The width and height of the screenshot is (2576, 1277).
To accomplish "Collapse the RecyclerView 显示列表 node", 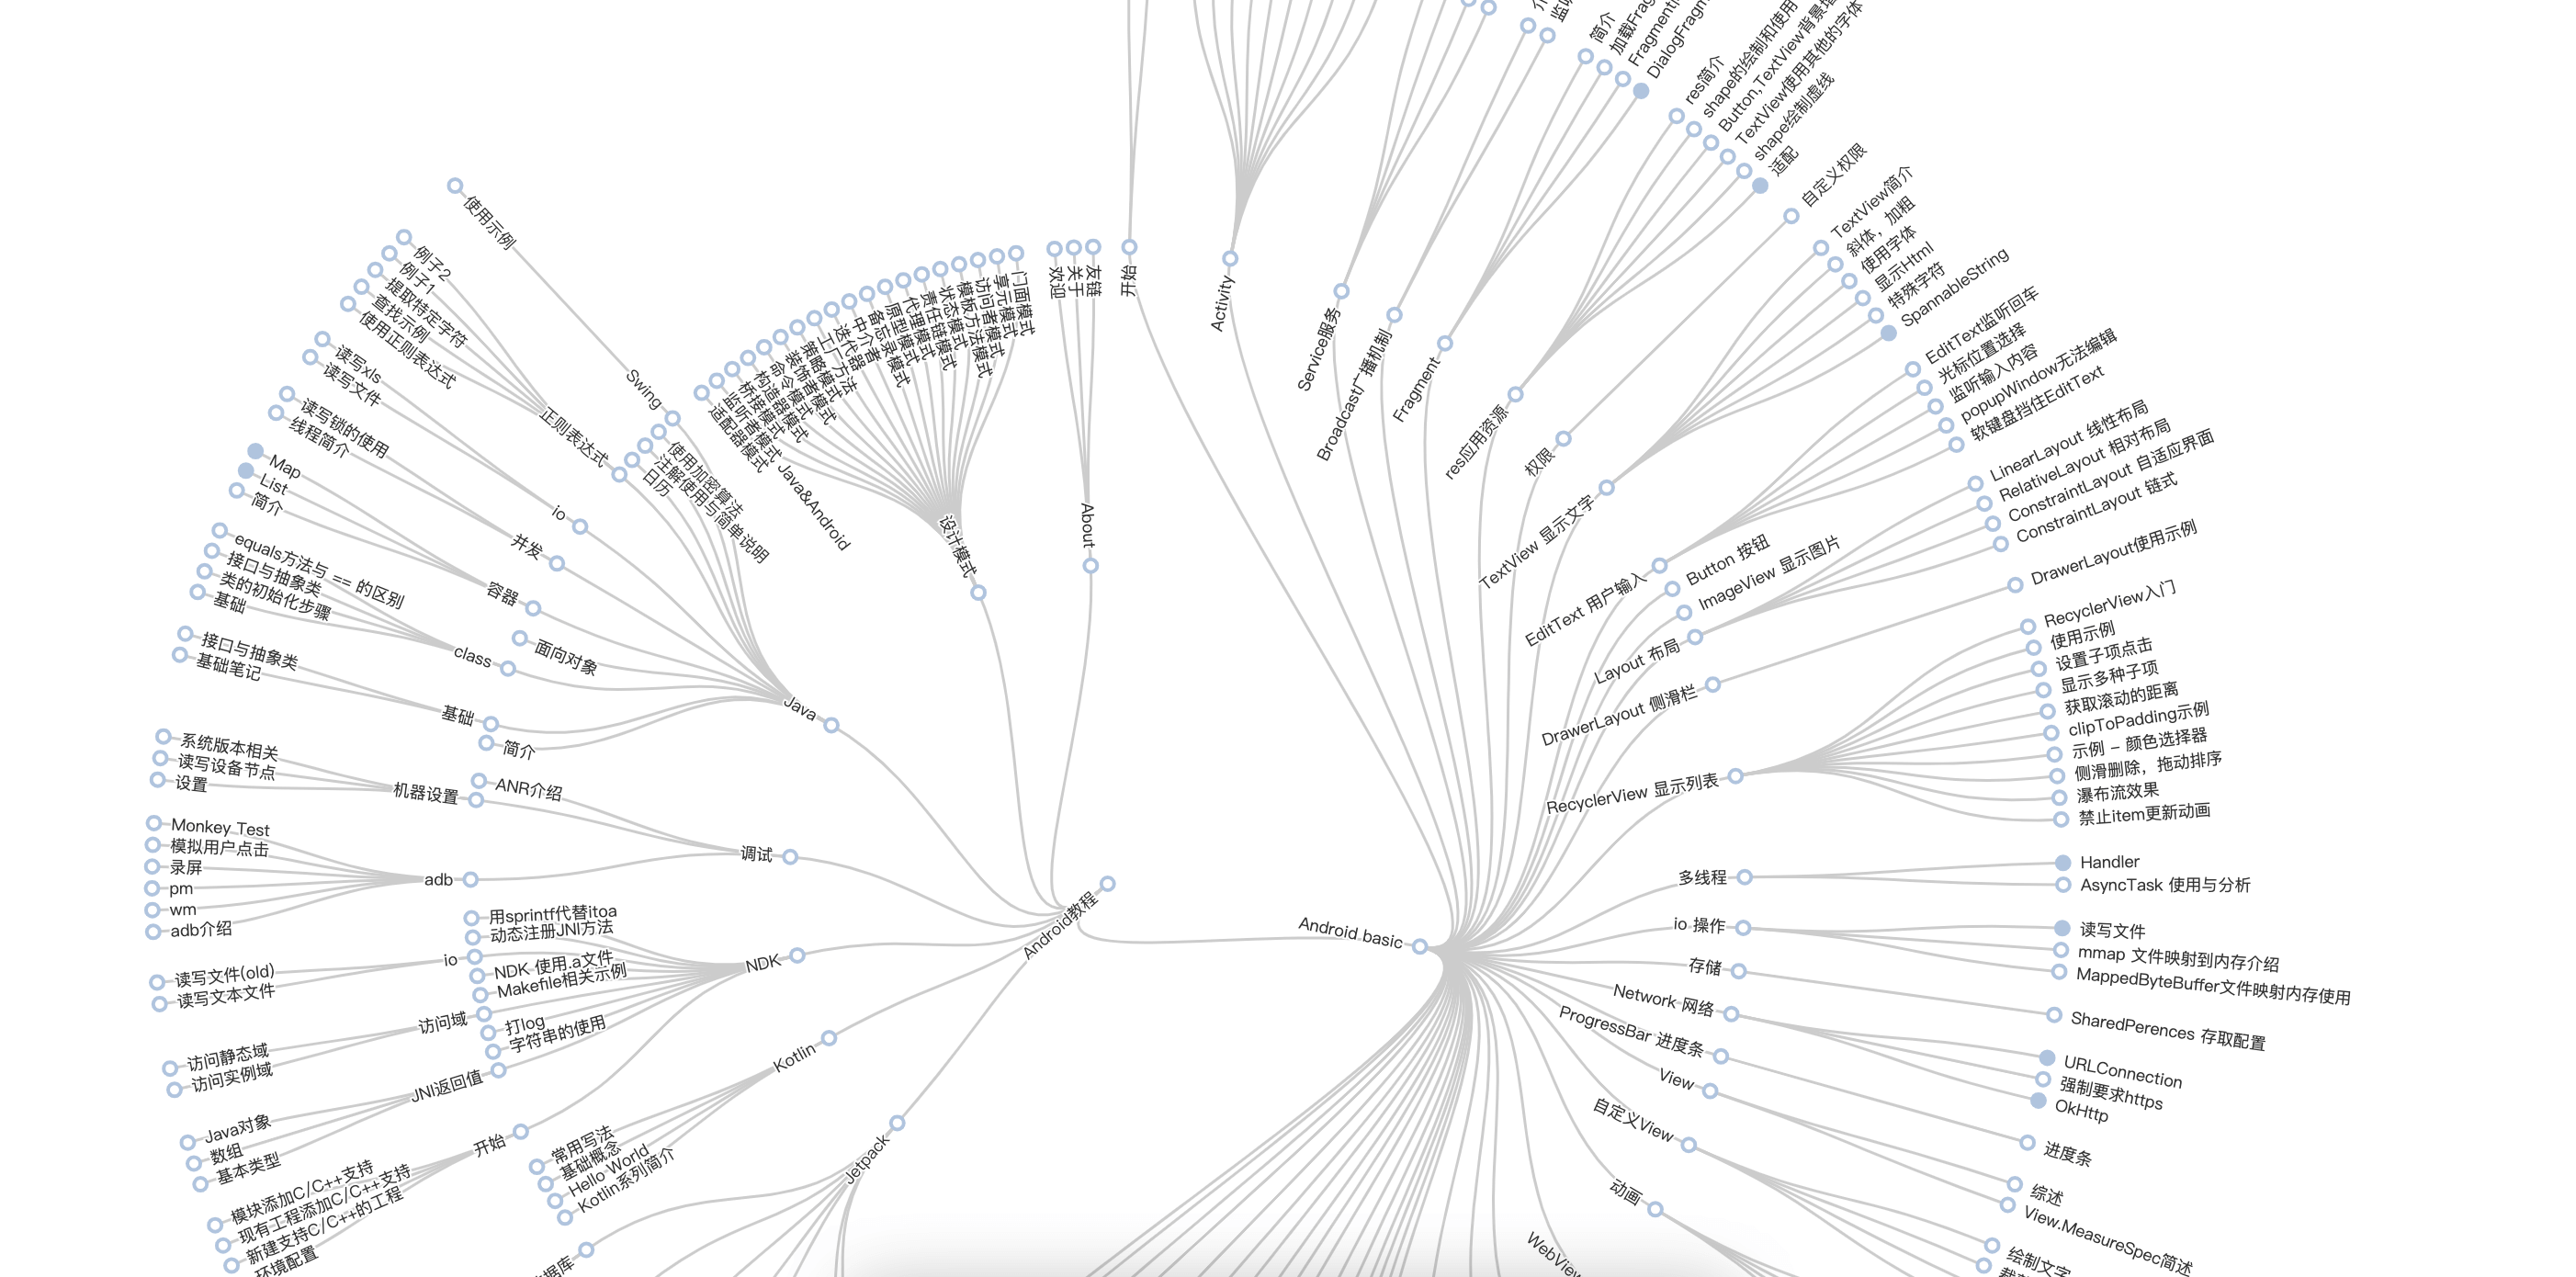I will (1735, 776).
